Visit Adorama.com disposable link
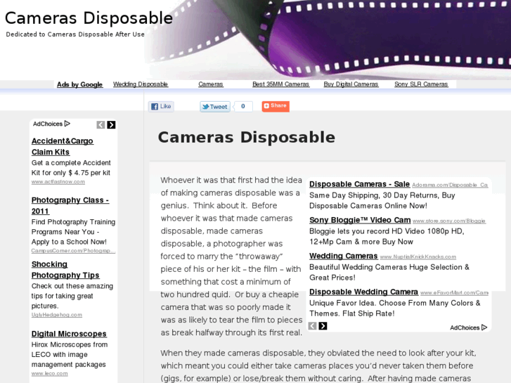 point(450,185)
